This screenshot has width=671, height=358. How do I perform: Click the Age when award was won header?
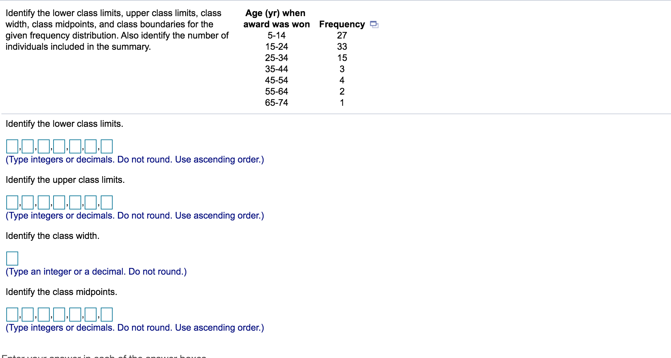277,19
